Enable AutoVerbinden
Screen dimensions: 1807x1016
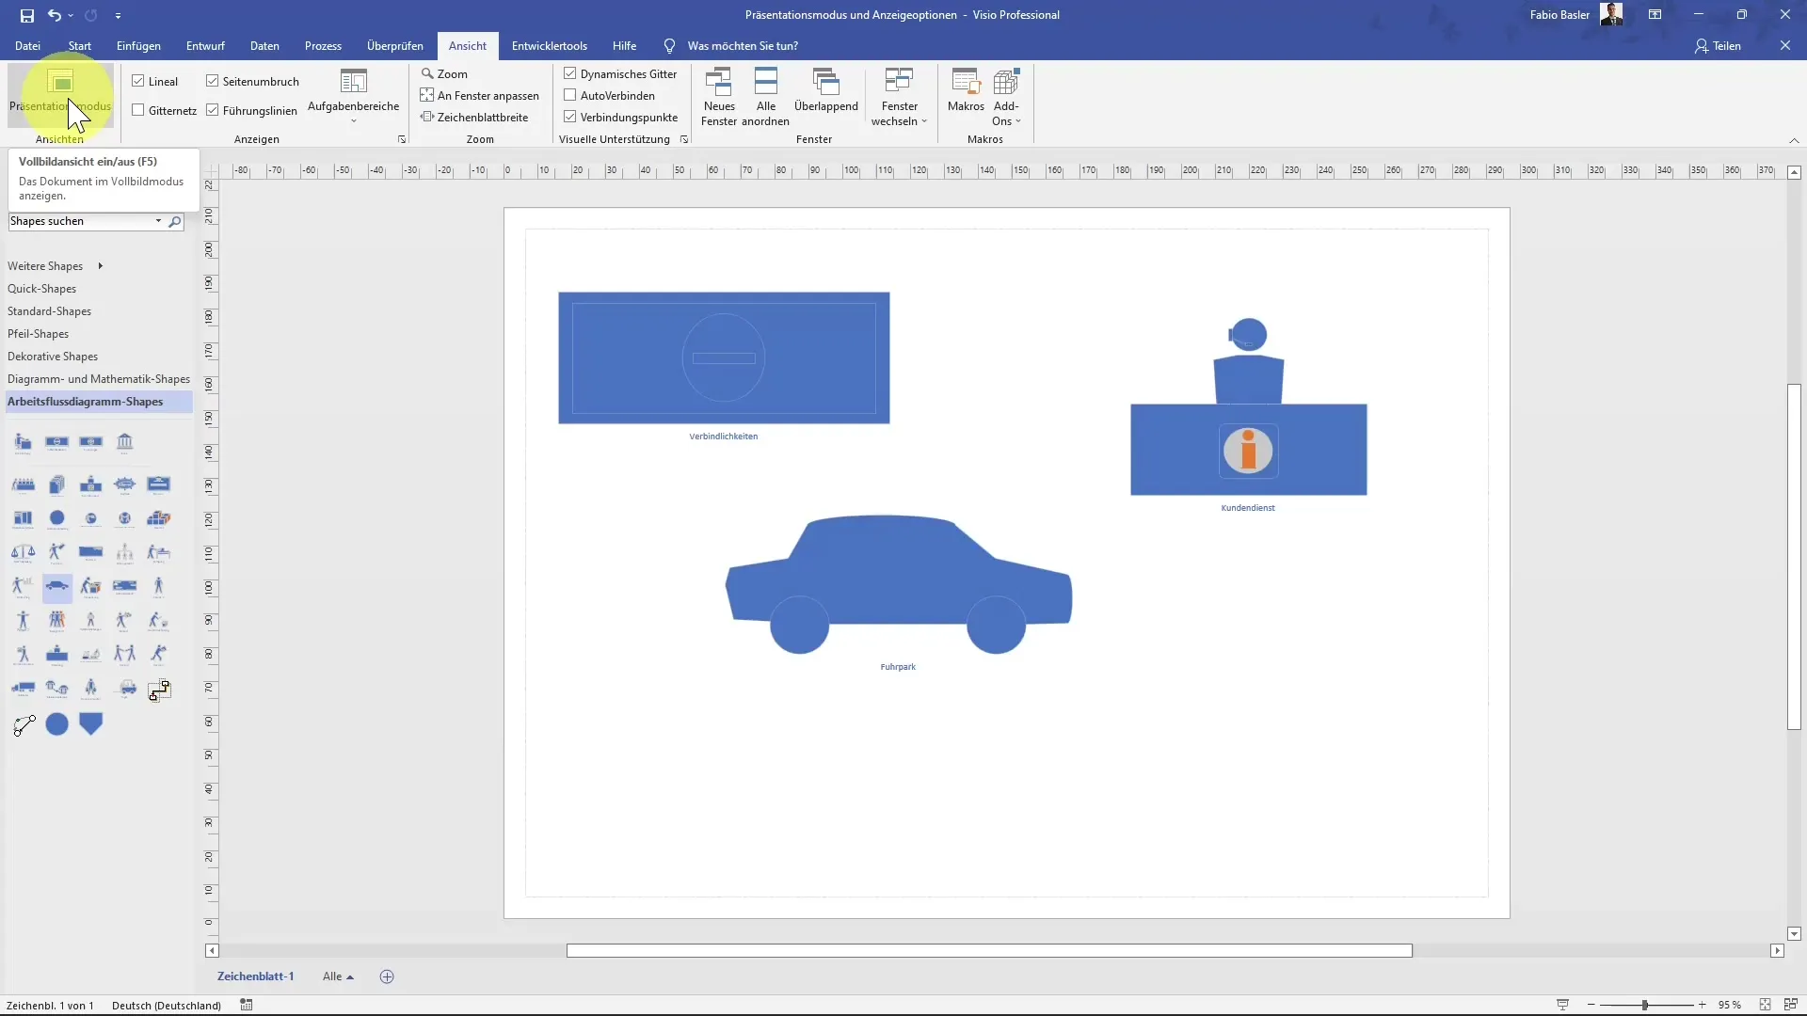click(x=570, y=95)
